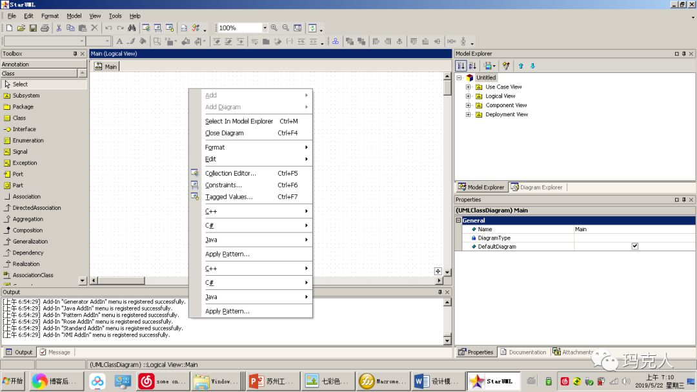
Task: Click the Copy toolbar icon
Action: point(70,28)
